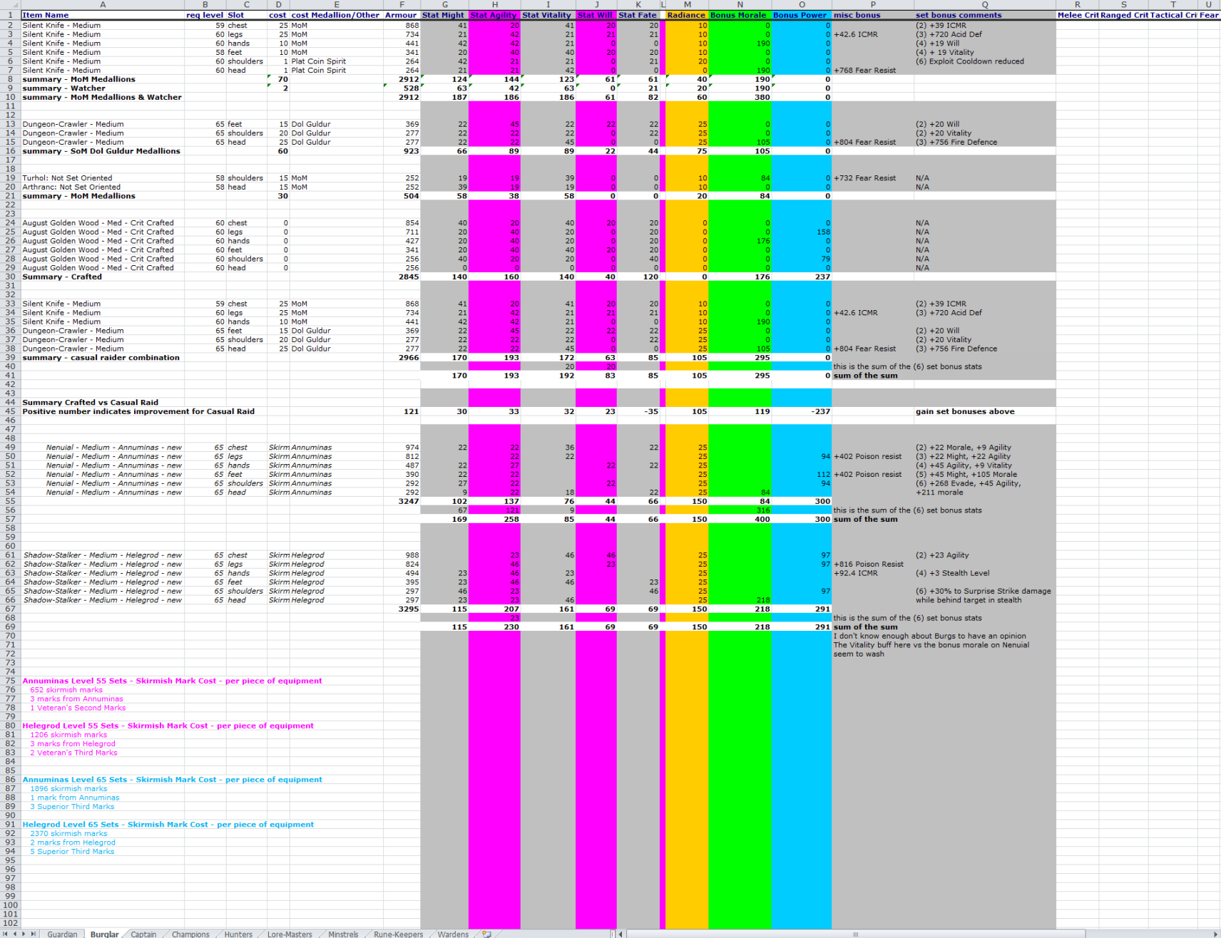Select row 45 header
Viewport: 1221px width, 938px height.
(x=10, y=411)
